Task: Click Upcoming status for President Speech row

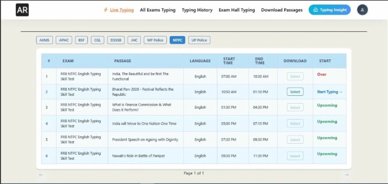Action: coord(327,138)
